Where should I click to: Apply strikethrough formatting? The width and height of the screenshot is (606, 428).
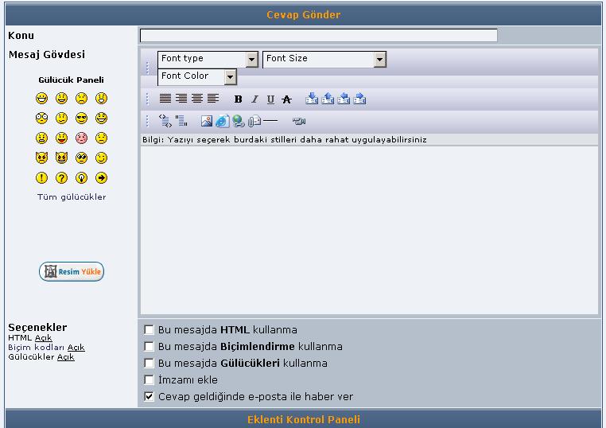pyautogui.click(x=286, y=99)
